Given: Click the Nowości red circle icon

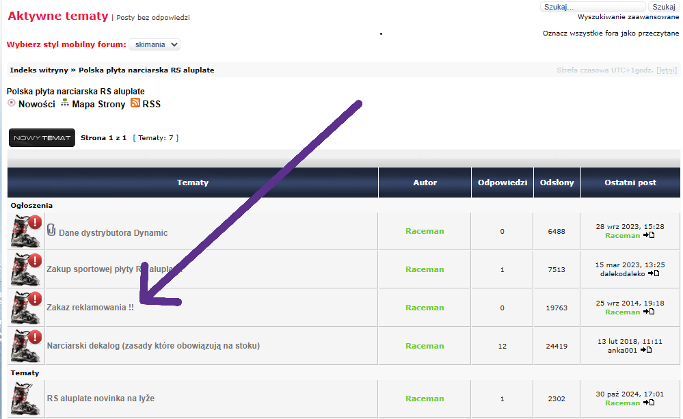Looking at the screenshot, I should click(11, 103).
